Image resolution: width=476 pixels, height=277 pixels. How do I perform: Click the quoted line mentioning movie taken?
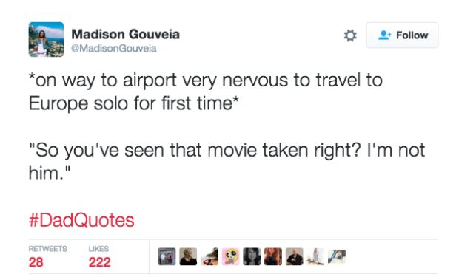[x=227, y=162]
